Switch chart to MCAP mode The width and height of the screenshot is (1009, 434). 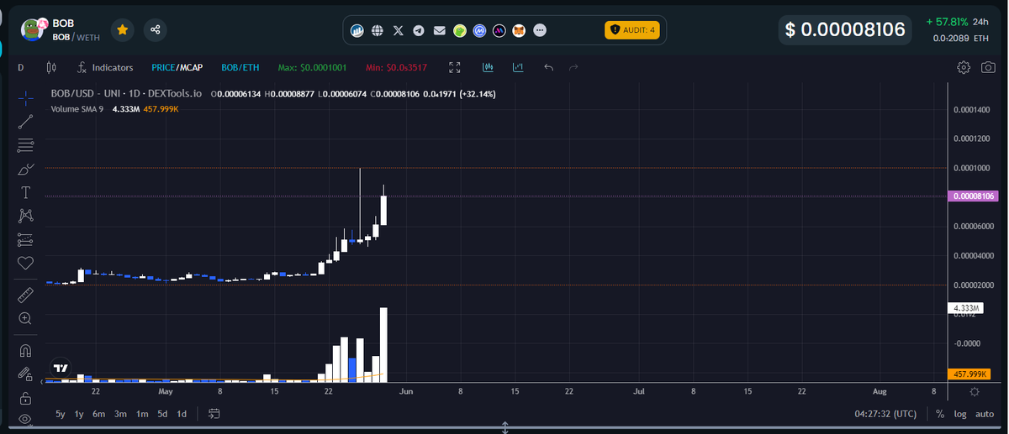[x=192, y=67]
